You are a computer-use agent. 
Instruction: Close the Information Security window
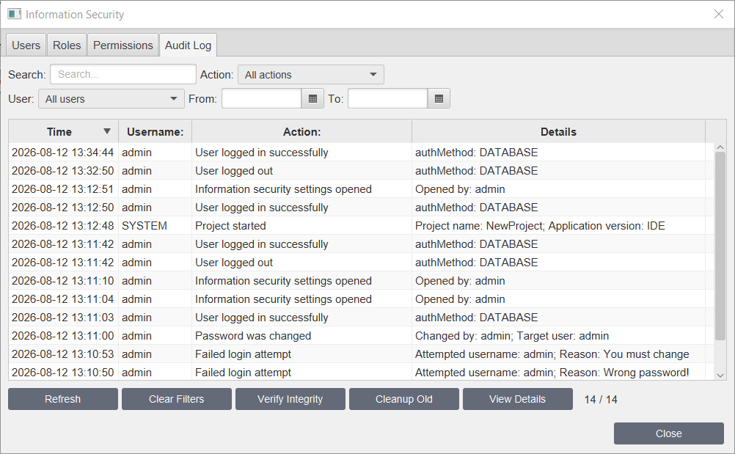click(719, 14)
